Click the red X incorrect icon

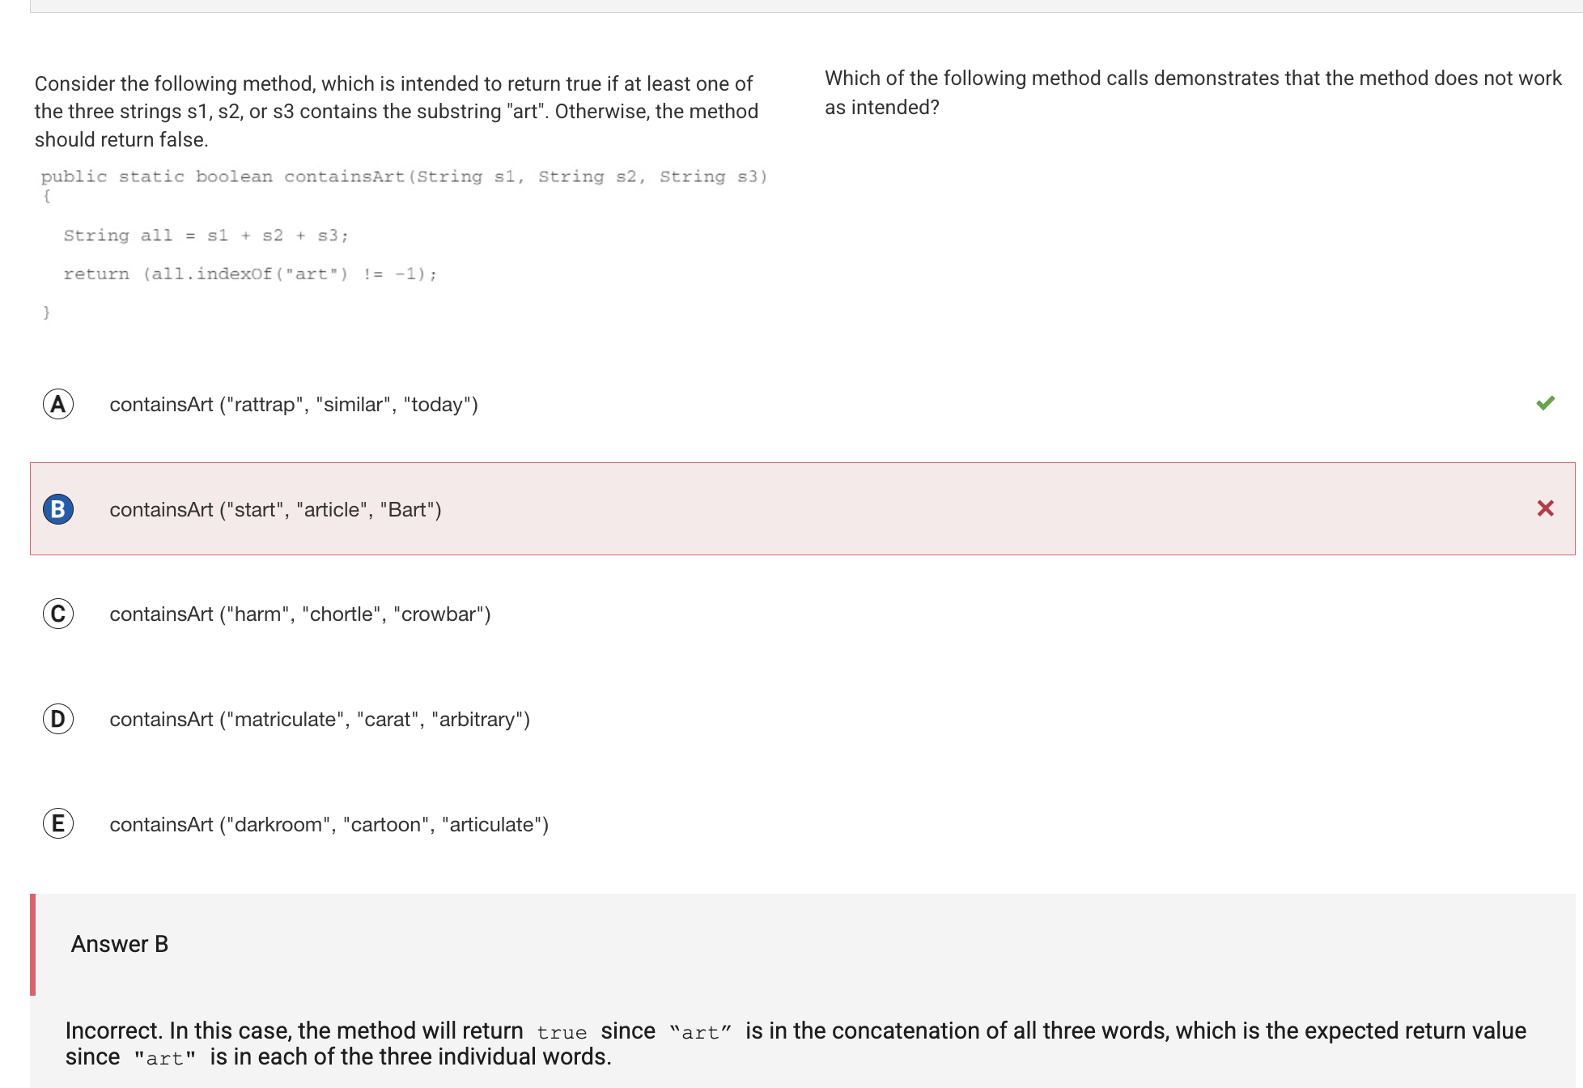[x=1545, y=508]
